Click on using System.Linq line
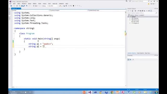The image size is (167, 94). (25, 18)
